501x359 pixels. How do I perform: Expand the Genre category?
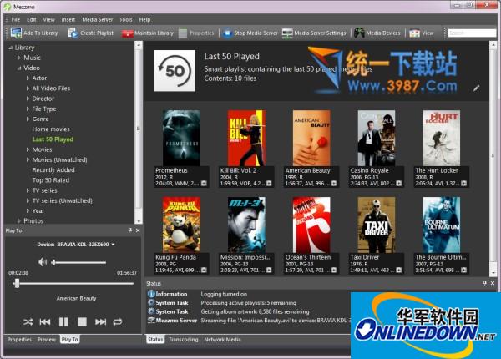click(x=28, y=119)
